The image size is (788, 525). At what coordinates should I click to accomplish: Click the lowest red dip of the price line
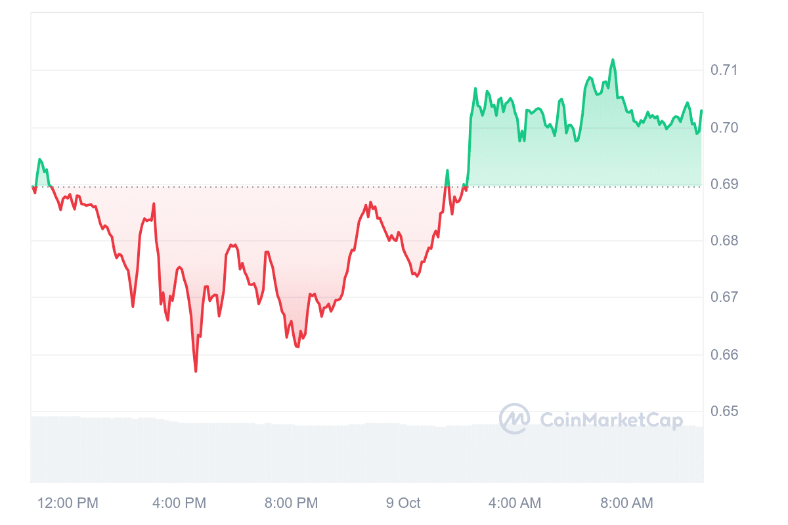196,371
